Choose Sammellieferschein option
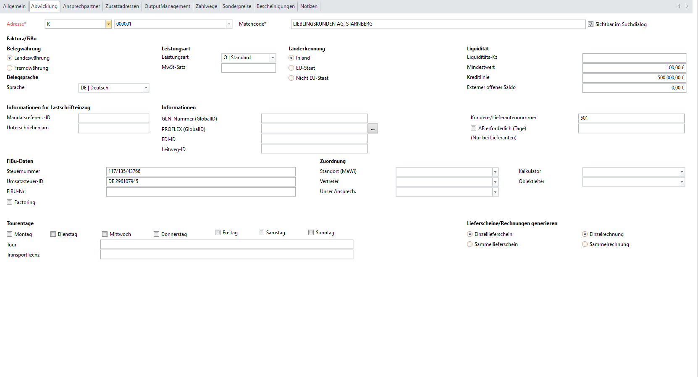The width and height of the screenshot is (698, 377). (x=470, y=244)
